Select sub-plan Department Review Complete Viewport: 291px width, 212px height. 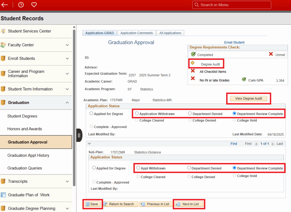[x=234, y=168]
